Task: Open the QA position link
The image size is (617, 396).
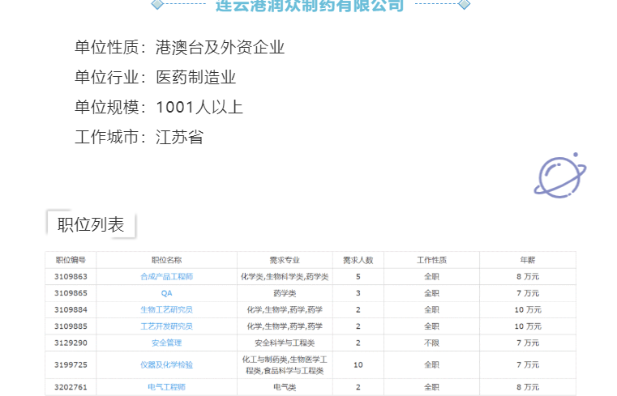Action: pyautogui.click(x=166, y=293)
